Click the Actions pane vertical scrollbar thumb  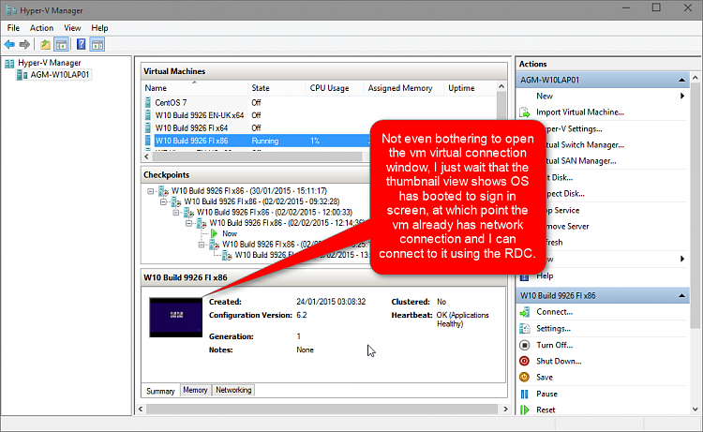click(695, 206)
